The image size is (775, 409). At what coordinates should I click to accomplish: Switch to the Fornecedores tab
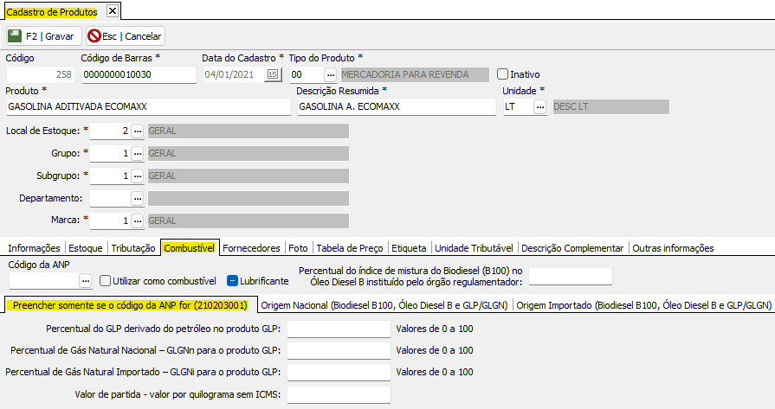tap(253, 248)
